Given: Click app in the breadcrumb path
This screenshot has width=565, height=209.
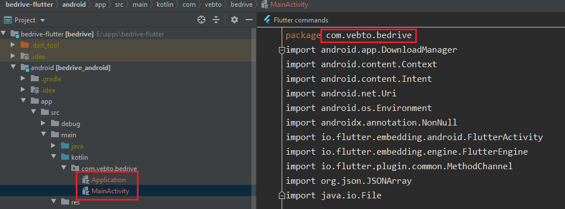Looking at the screenshot, I should pos(100,4).
